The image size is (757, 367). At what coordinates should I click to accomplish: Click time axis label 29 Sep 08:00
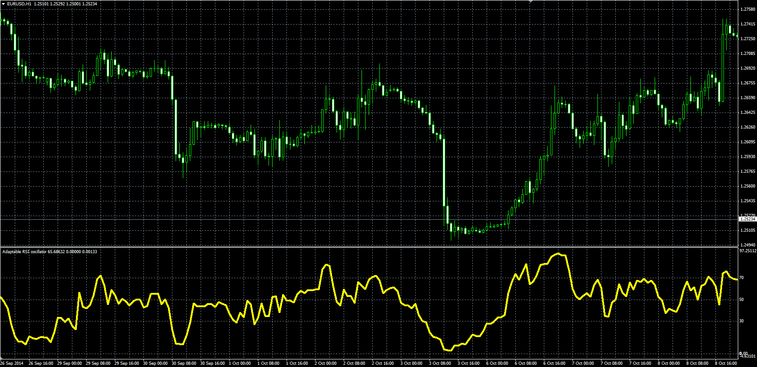[98, 363]
